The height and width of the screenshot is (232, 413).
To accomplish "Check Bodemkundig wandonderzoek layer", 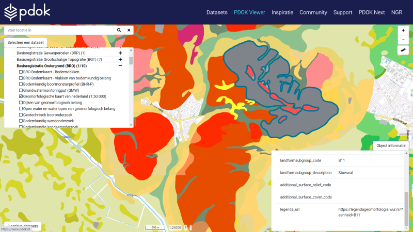I will pos(21,121).
